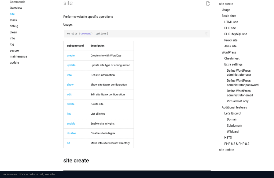Copy the wo site usage code
Image resolution: width=274 pixels, height=178 pixels.
(x=207, y=34)
